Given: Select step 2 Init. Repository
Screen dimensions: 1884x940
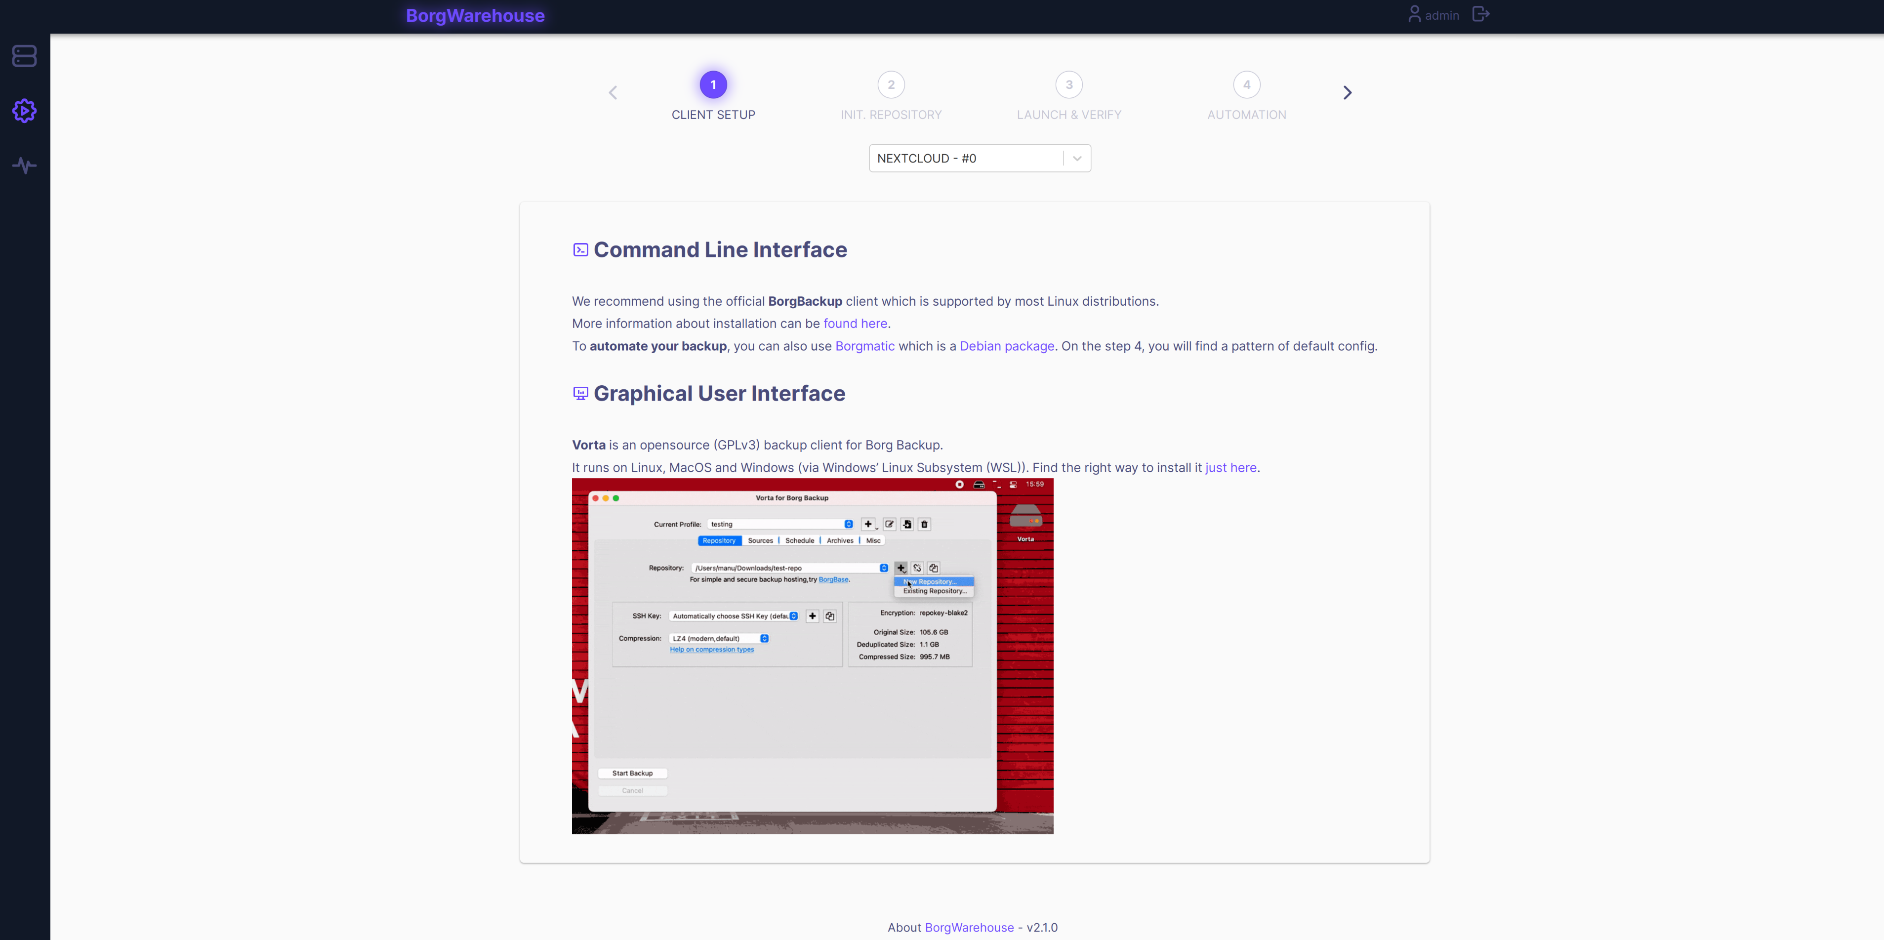Looking at the screenshot, I should 891,96.
